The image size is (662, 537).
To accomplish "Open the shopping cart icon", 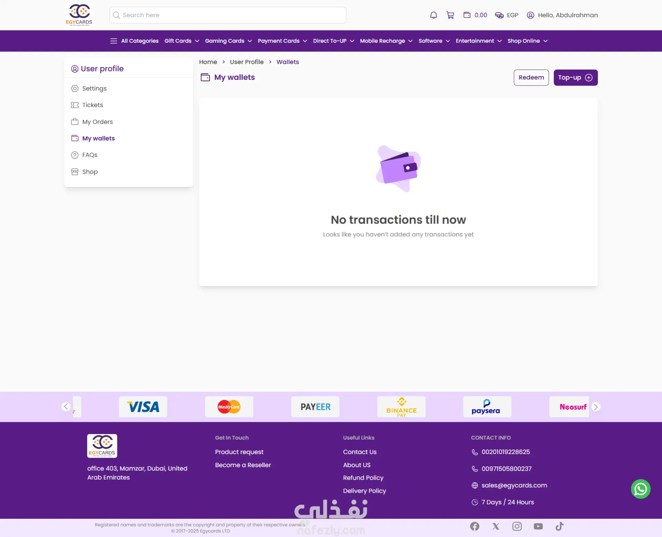I will 450,15.
